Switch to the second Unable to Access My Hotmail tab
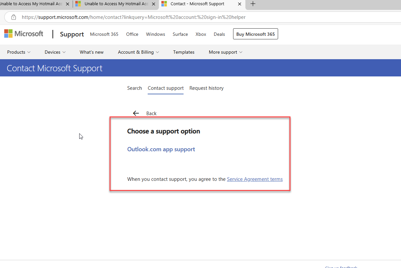This screenshot has height=268, width=401. 116,4
